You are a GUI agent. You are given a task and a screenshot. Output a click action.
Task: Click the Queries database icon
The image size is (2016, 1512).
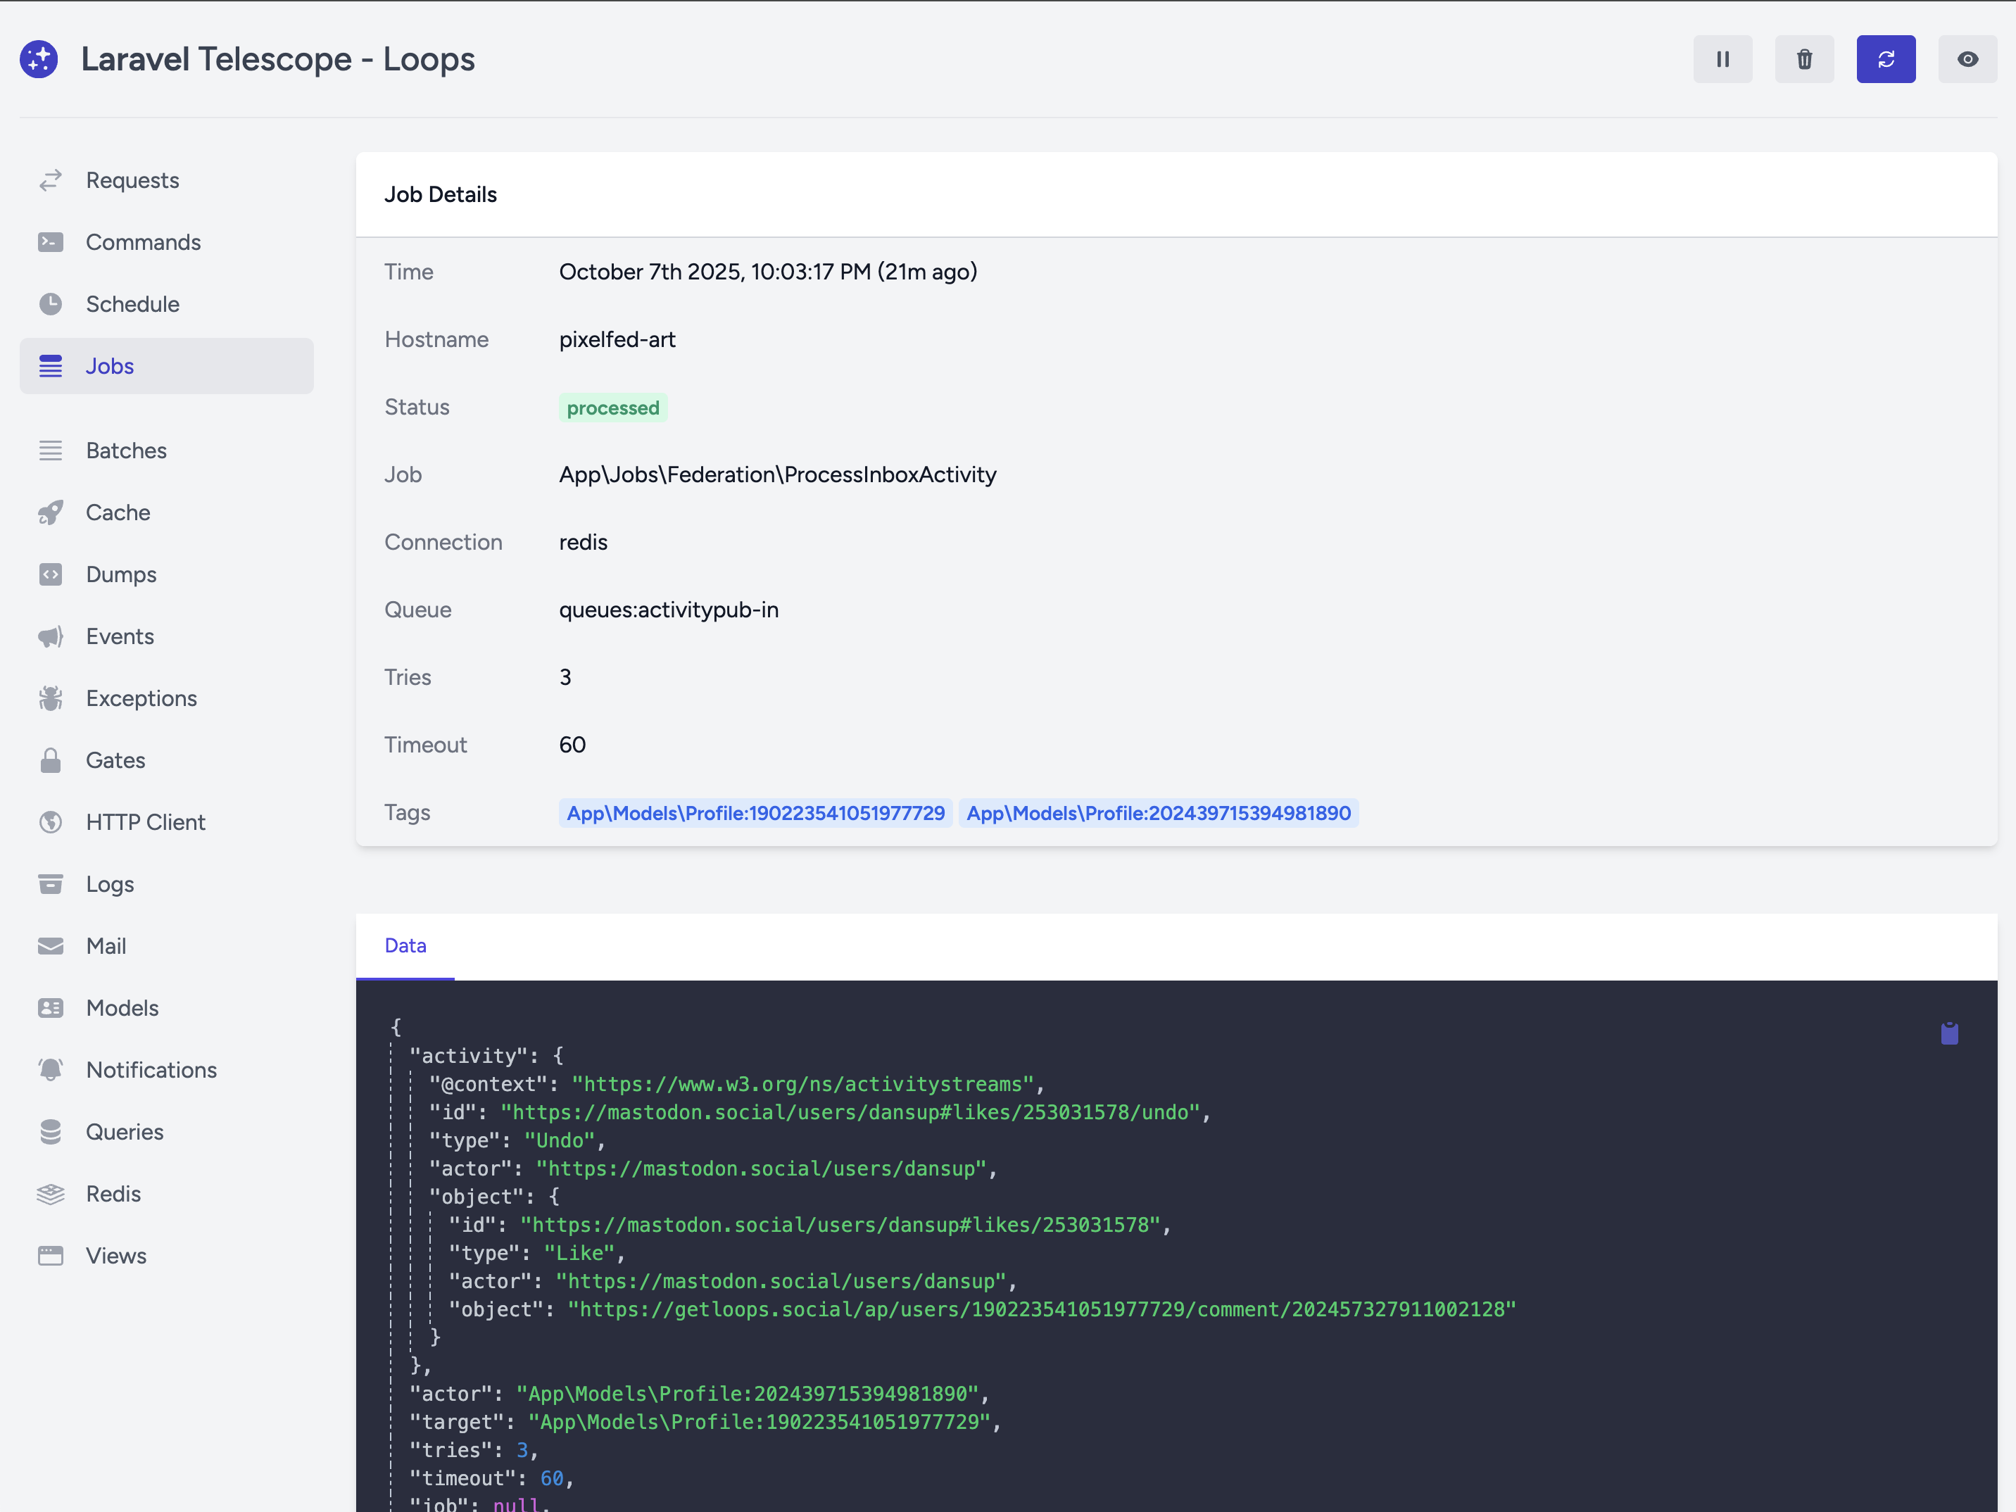click(x=51, y=1132)
